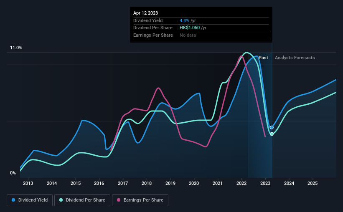Click the 2014 x-axis label

[52, 183]
